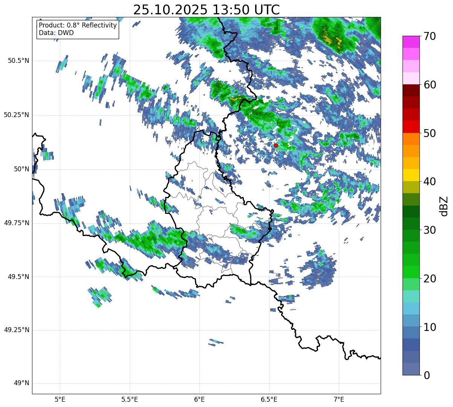Click the 7°E longitude label

339,399
